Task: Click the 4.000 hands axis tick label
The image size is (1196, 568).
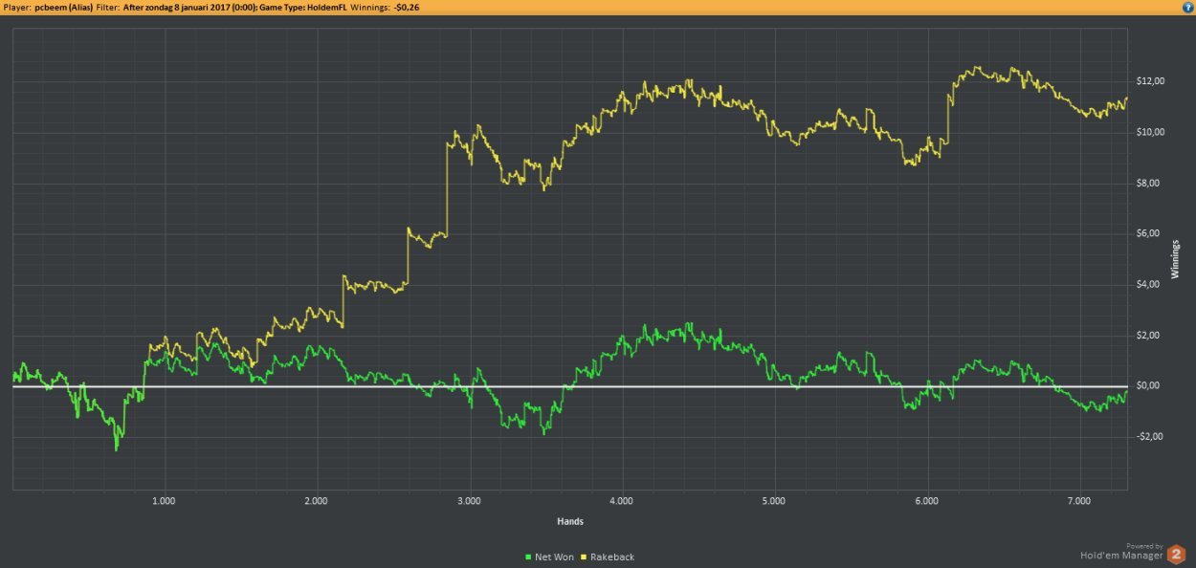Action: point(622,501)
